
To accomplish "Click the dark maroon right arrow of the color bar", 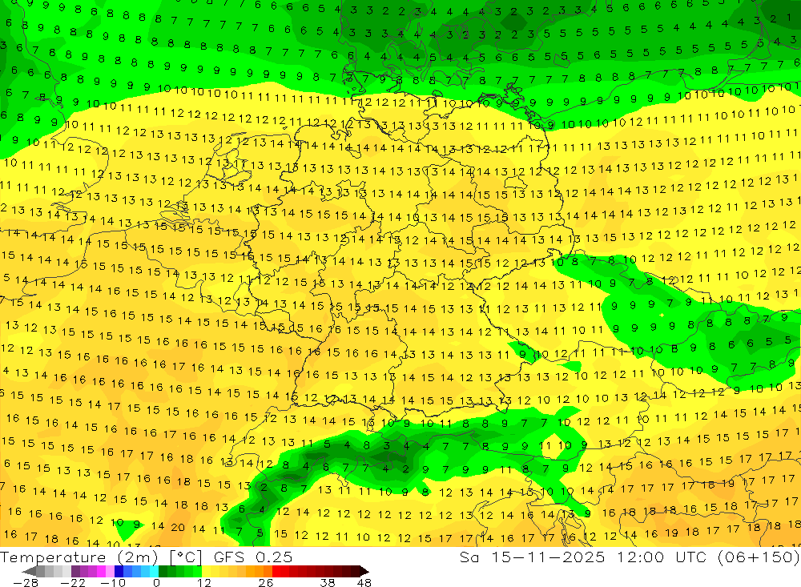I will click(x=364, y=571).
